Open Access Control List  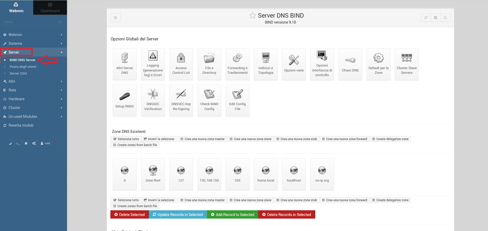[181, 64]
